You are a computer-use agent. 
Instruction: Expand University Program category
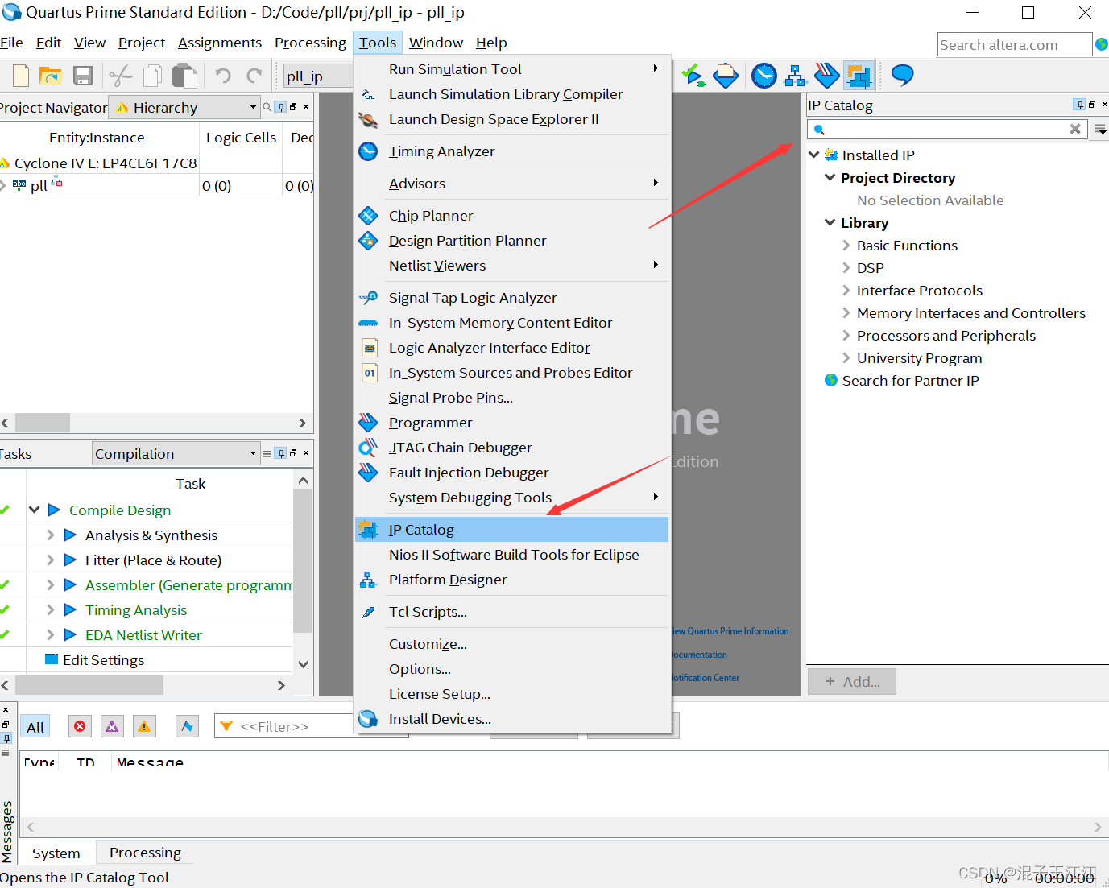point(846,357)
